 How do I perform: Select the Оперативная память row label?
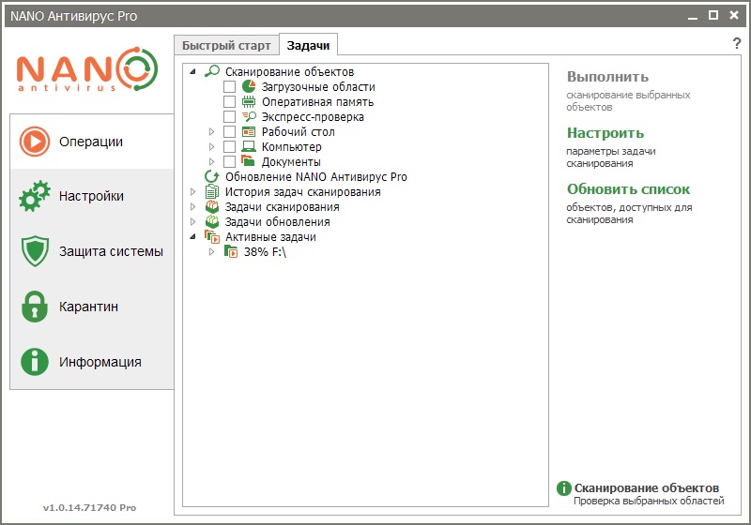pyautogui.click(x=317, y=102)
